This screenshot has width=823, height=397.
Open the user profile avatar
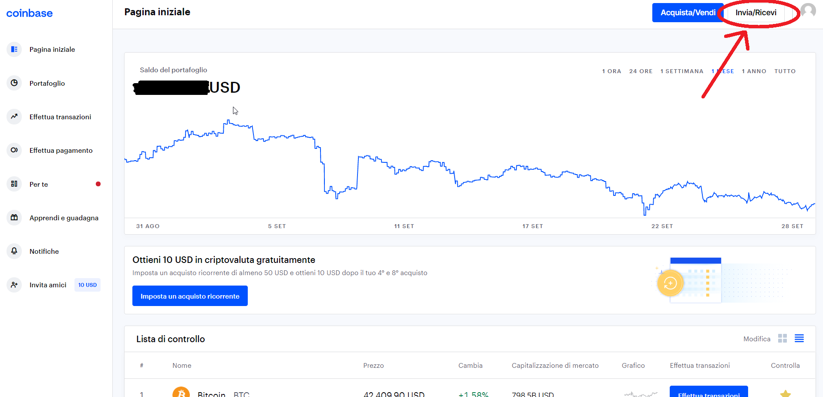point(808,10)
